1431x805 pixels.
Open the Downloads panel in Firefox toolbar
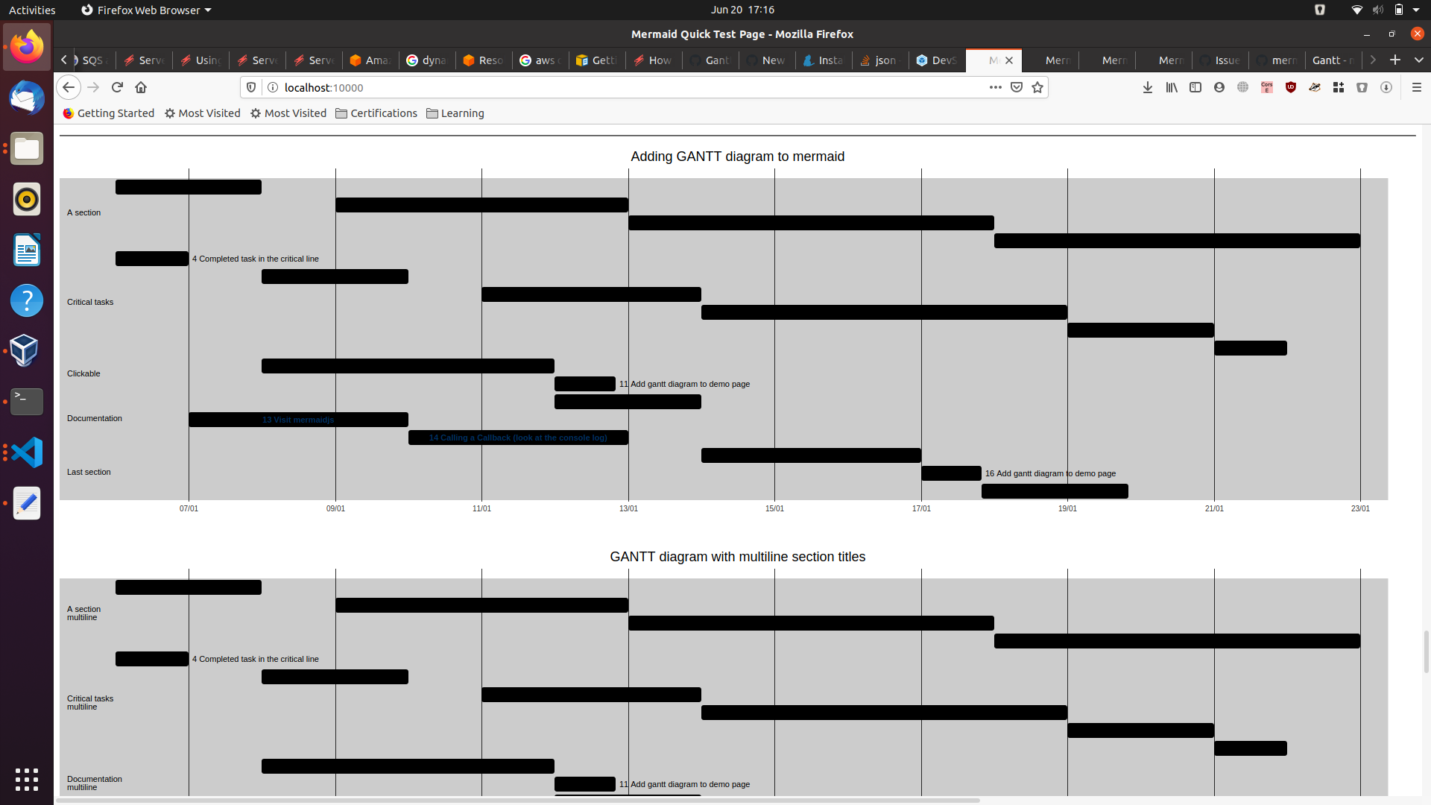[x=1148, y=87]
